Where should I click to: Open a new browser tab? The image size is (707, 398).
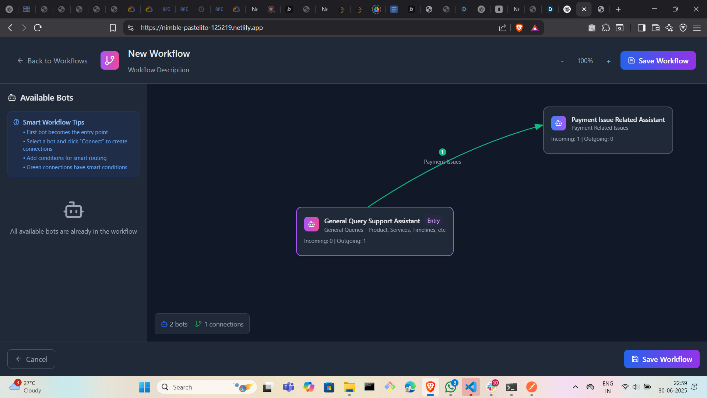tap(618, 9)
